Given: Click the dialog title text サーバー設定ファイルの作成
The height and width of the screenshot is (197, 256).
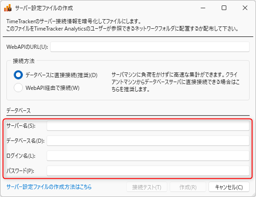Looking at the screenshot, I should (x=44, y=8).
